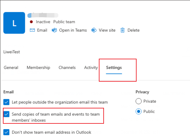This screenshot has width=190, height=140.
Task: Go to the Channels tab
Action: [67, 68]
